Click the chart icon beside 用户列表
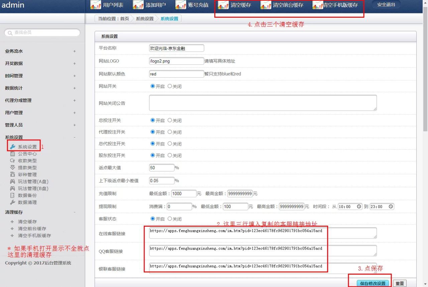Viewport: 428px width, 287px height. pos(96,5)
